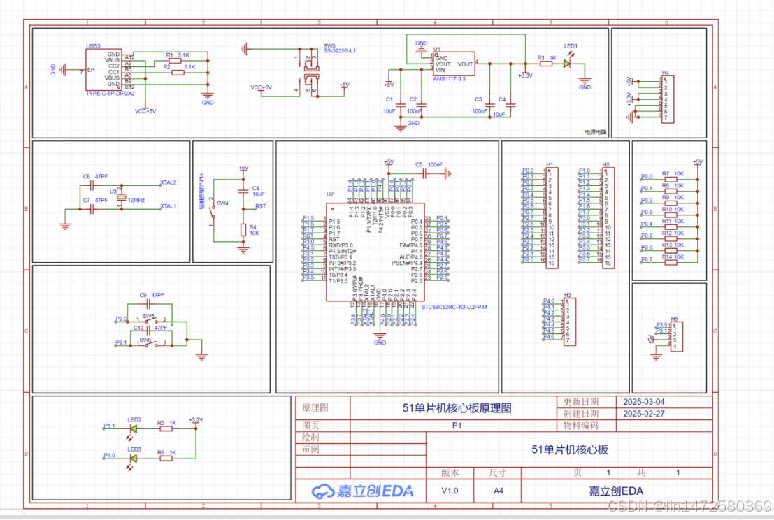The height and width of the screenshot is (520, 774).
Task: Select capacitor C5 100nF near U2
Action: (x=424, y=173)
